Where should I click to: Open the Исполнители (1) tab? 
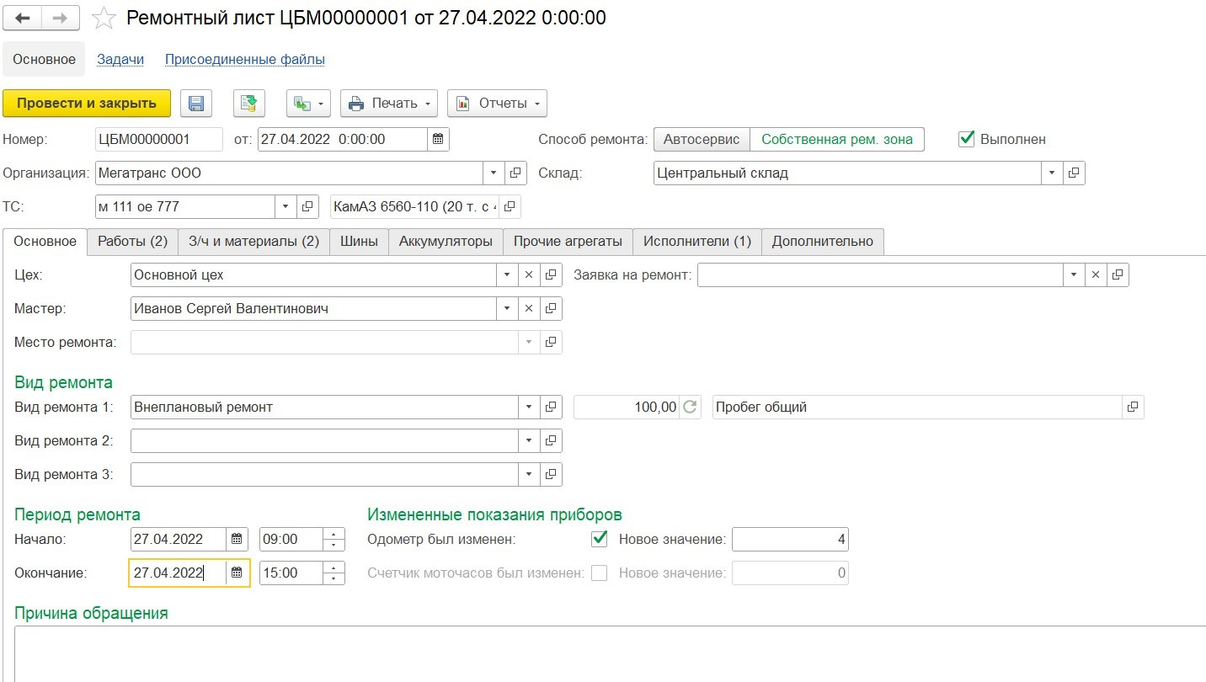[696, 242]
